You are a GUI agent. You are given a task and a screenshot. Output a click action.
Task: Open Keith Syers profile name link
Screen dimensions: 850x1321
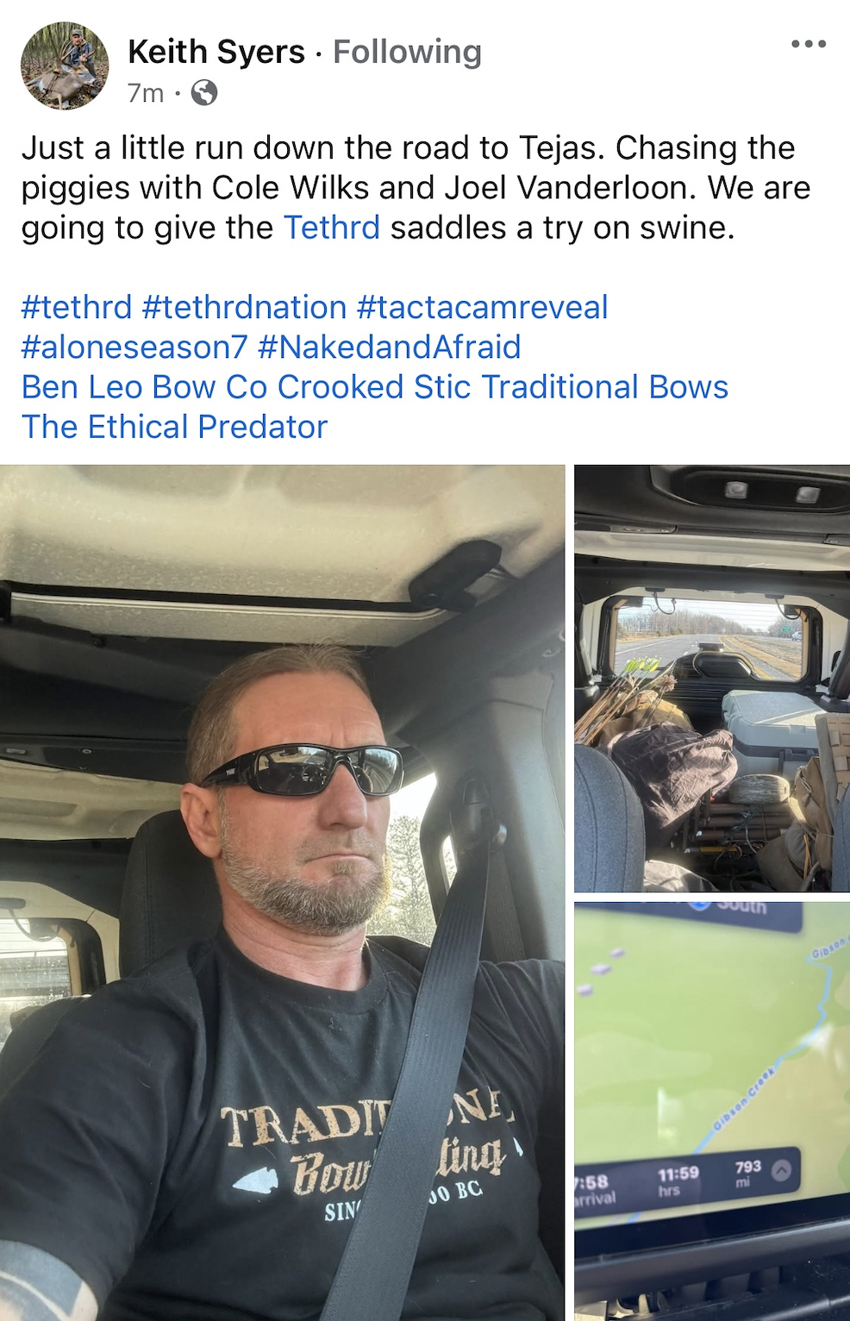coord(216,52)
